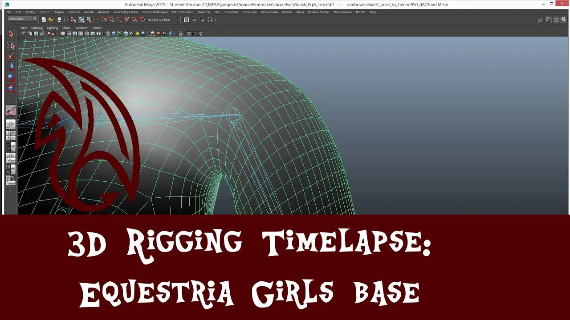The image size is (570, 320).
Task: Switch to Four View layout
Action: pos(11,136)
